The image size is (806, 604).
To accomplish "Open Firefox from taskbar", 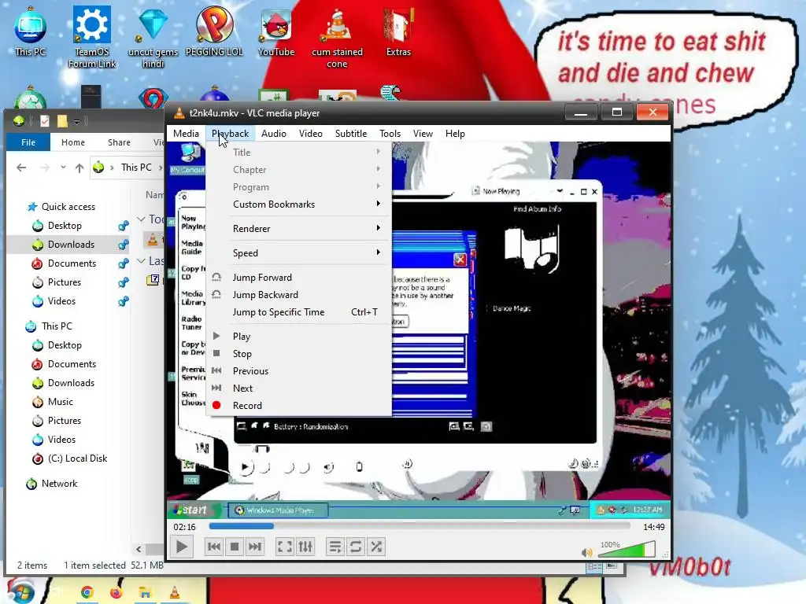I will click(x=116, y=593).
